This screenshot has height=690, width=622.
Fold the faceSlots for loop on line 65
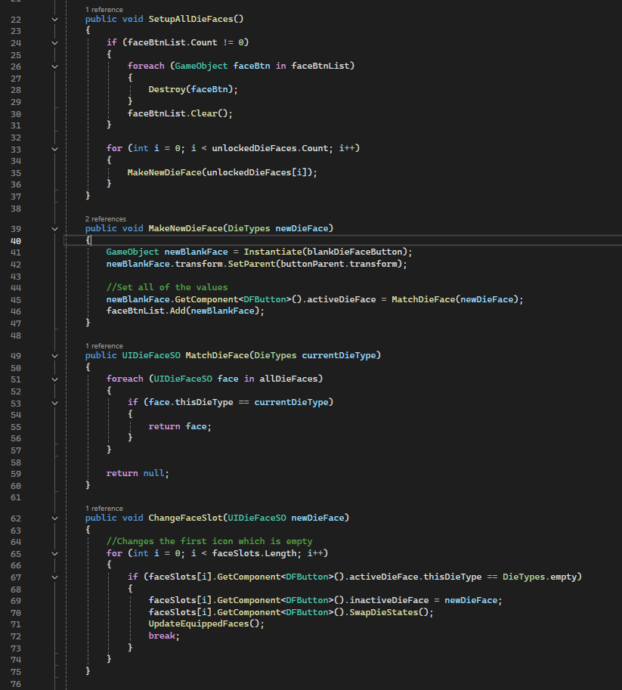pos(54,554)
